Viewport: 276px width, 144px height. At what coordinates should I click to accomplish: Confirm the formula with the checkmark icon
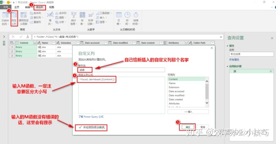(21, 37)
